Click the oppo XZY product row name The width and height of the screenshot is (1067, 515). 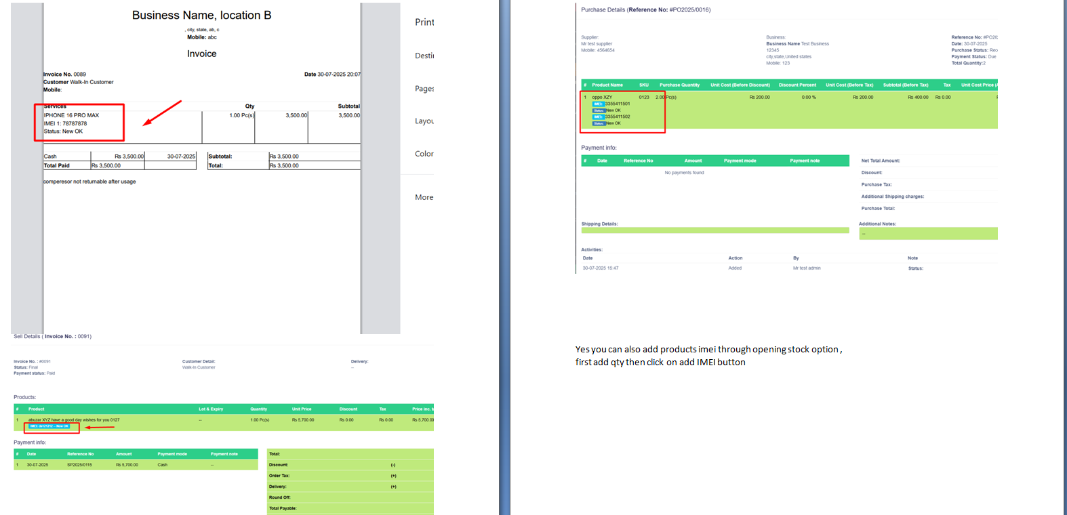(602, 98)
